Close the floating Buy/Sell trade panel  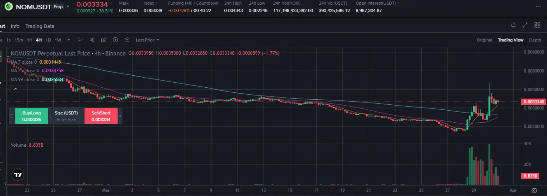click(x=120, y=116)
